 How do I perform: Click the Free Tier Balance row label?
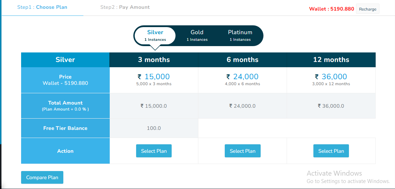(65, 128)
